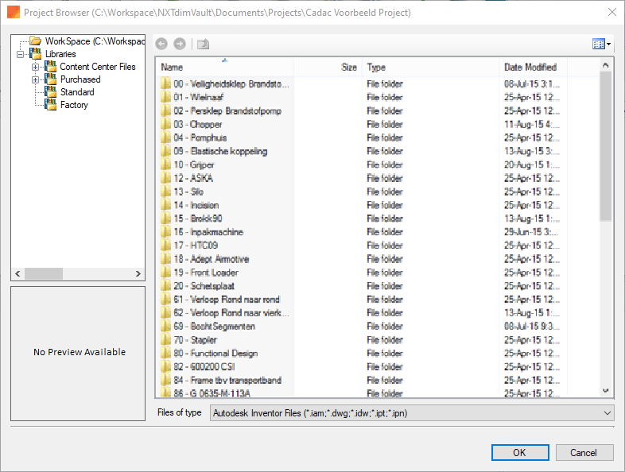625x472 pixels.
Task: Click the OK button
Action: click(x=520, y=452)
